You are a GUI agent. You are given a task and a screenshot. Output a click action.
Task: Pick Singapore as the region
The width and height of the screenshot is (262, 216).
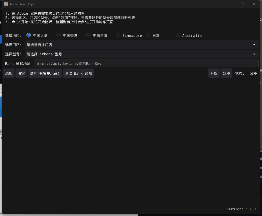pyautogui.click(x=118, y=35)
